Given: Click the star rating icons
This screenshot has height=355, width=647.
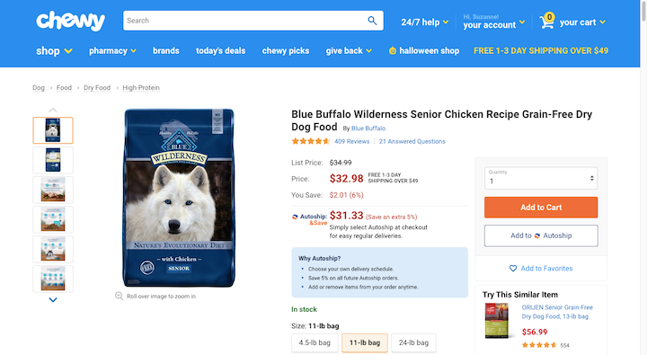Looking at the screenshot, I should [311, 141].
